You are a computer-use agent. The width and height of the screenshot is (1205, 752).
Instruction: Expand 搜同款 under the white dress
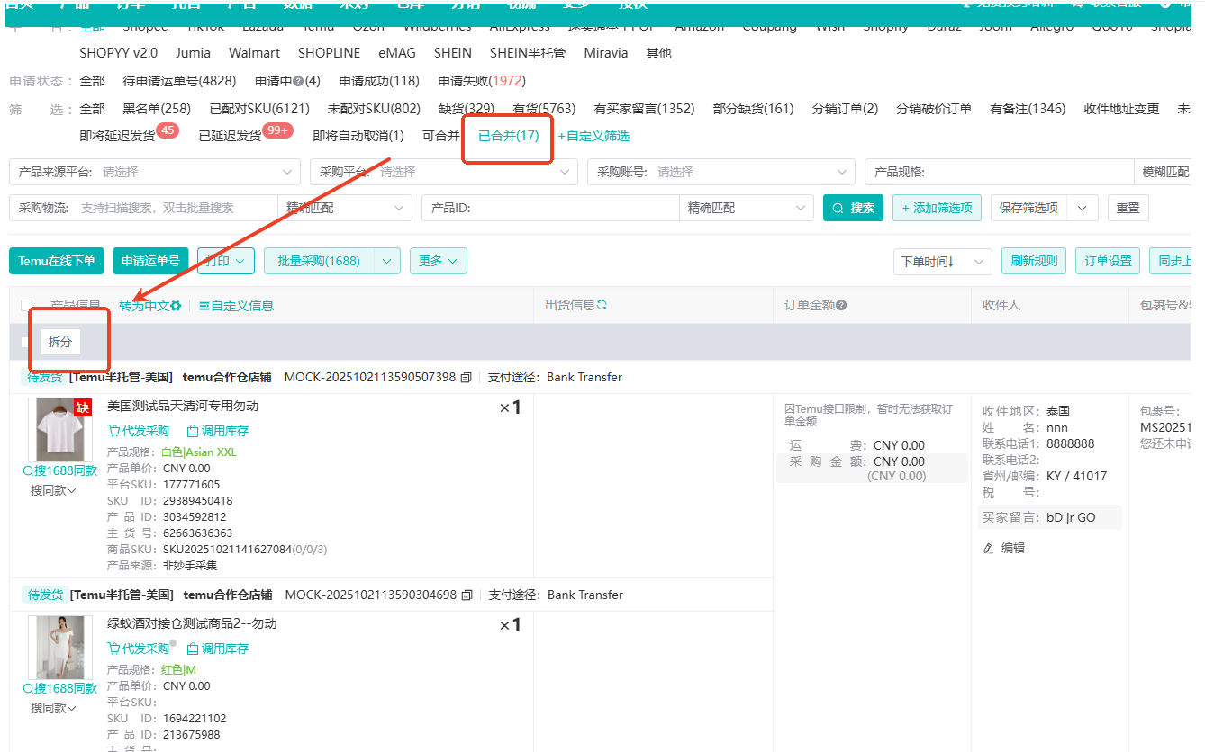point(53,708)
